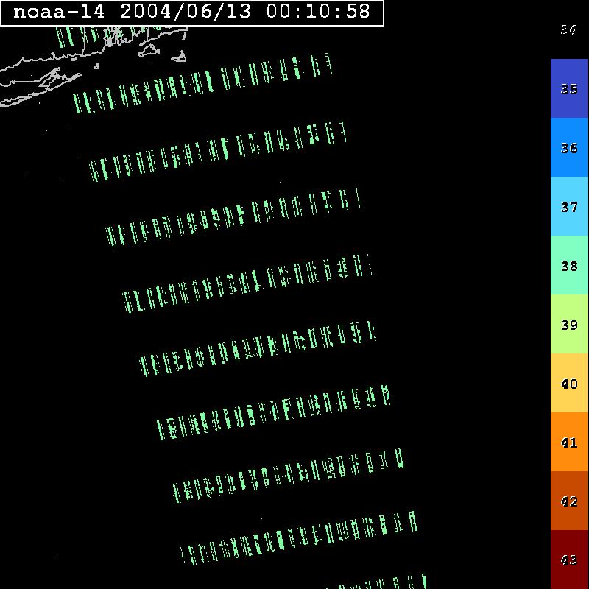The width and height of the screenshot is (589, 589).
Task: Click the data swath row nearest the coastline
Action: point(202,85)
